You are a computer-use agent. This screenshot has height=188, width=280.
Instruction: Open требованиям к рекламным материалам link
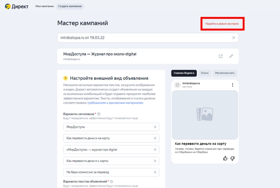click(115, 103)
